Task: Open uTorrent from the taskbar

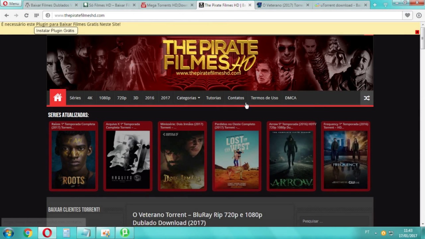Action: (x=125, y=233)
